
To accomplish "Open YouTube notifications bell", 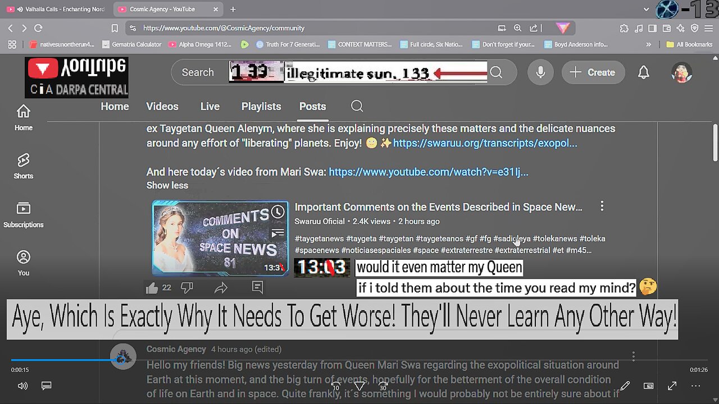I will [644, 72].
